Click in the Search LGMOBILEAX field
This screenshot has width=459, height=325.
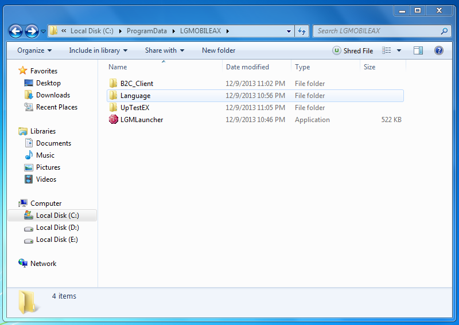376,31
